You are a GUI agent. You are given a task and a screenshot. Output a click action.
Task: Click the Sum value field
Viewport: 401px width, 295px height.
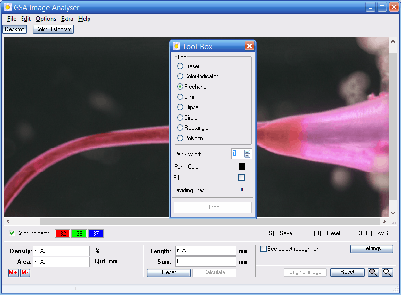point(205,261)
